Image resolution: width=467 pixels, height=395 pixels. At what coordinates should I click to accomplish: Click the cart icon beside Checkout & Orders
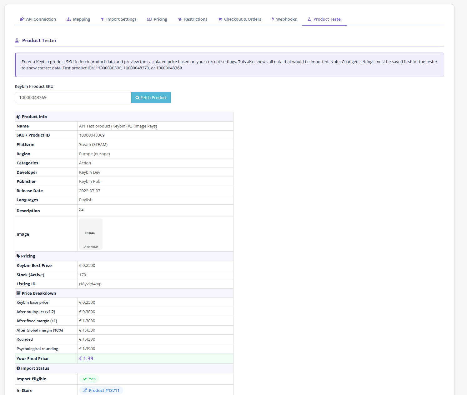tap(220, 19)
